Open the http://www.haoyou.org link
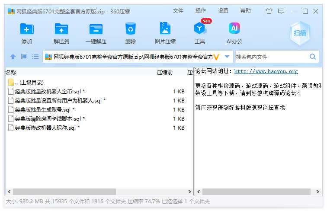This screenshot has width=327, height=211. 266,71
